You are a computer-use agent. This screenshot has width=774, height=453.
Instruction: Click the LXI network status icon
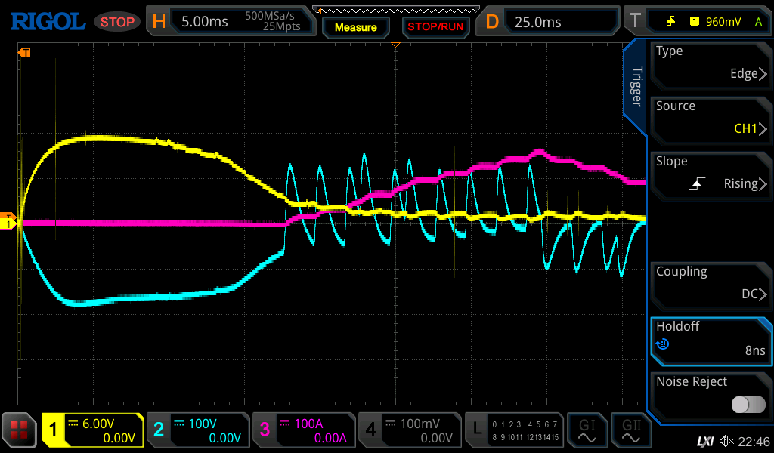click(704, 441)
